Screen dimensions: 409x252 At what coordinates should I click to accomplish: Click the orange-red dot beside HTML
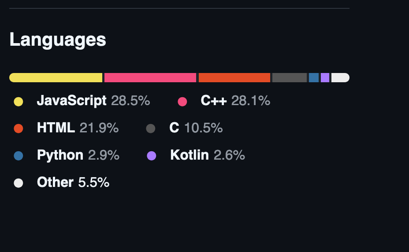pos(19,128)
